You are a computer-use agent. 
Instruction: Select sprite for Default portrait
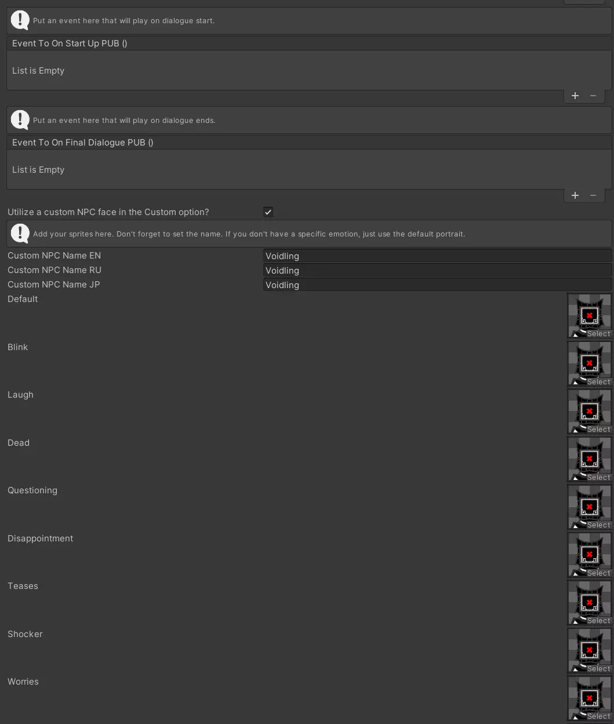[x=598, y=334]
